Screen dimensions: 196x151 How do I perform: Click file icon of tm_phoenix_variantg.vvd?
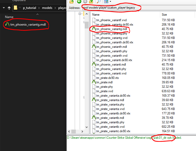(94, 38)
